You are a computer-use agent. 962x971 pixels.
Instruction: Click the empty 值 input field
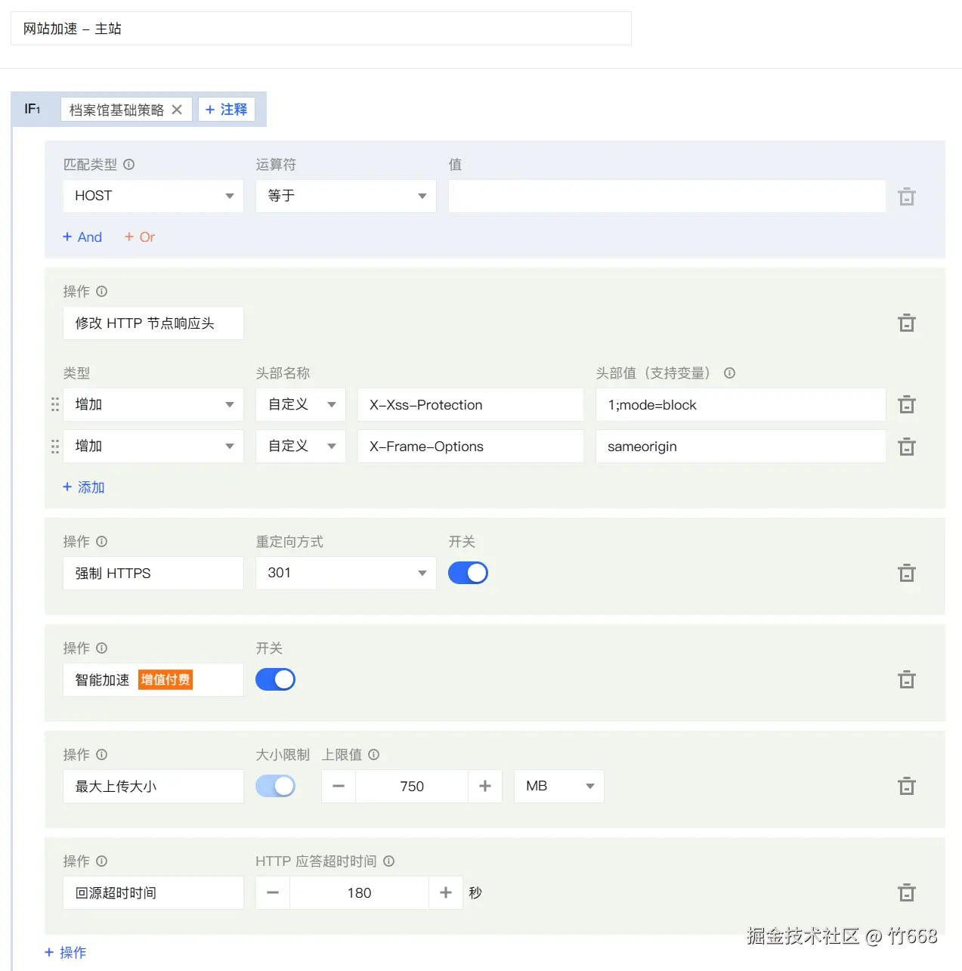[x=667, y=196]
